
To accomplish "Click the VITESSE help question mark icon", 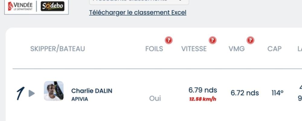I will (x=212, y=40).
